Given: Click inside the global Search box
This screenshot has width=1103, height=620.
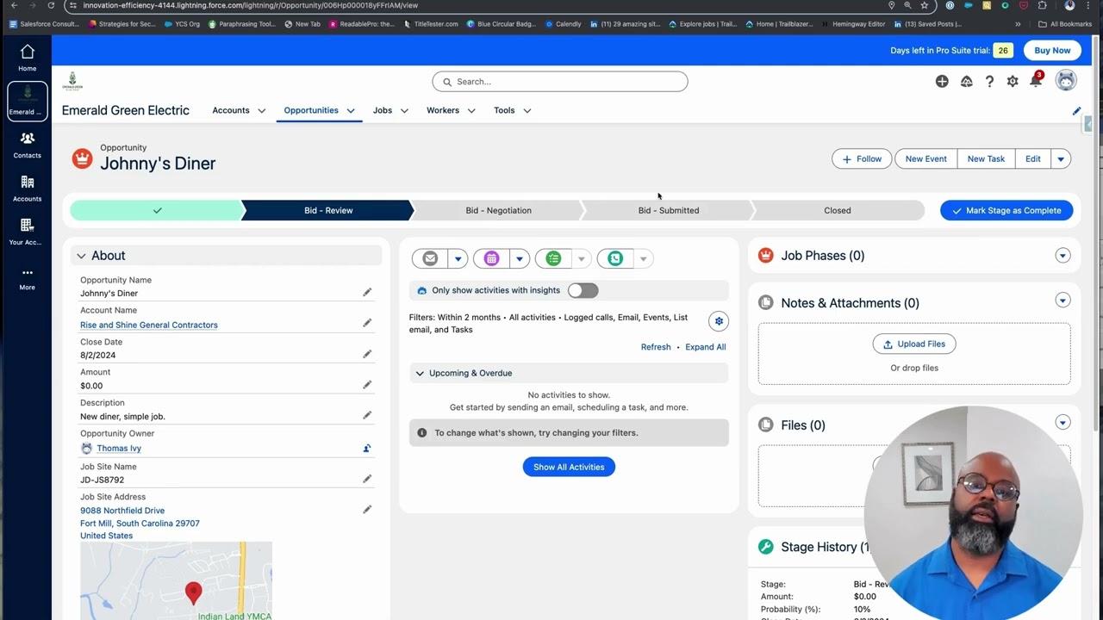Looking at the screenshot, I should tap(560, 82).
